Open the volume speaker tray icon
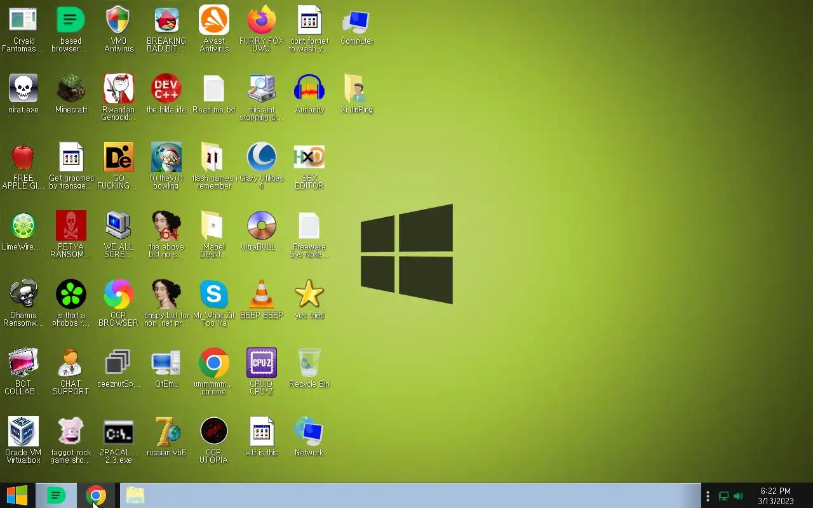This screenshot has width=813, height=508. coord(738,496)
